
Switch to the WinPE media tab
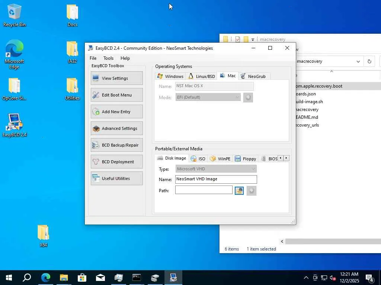coord(220,159)
